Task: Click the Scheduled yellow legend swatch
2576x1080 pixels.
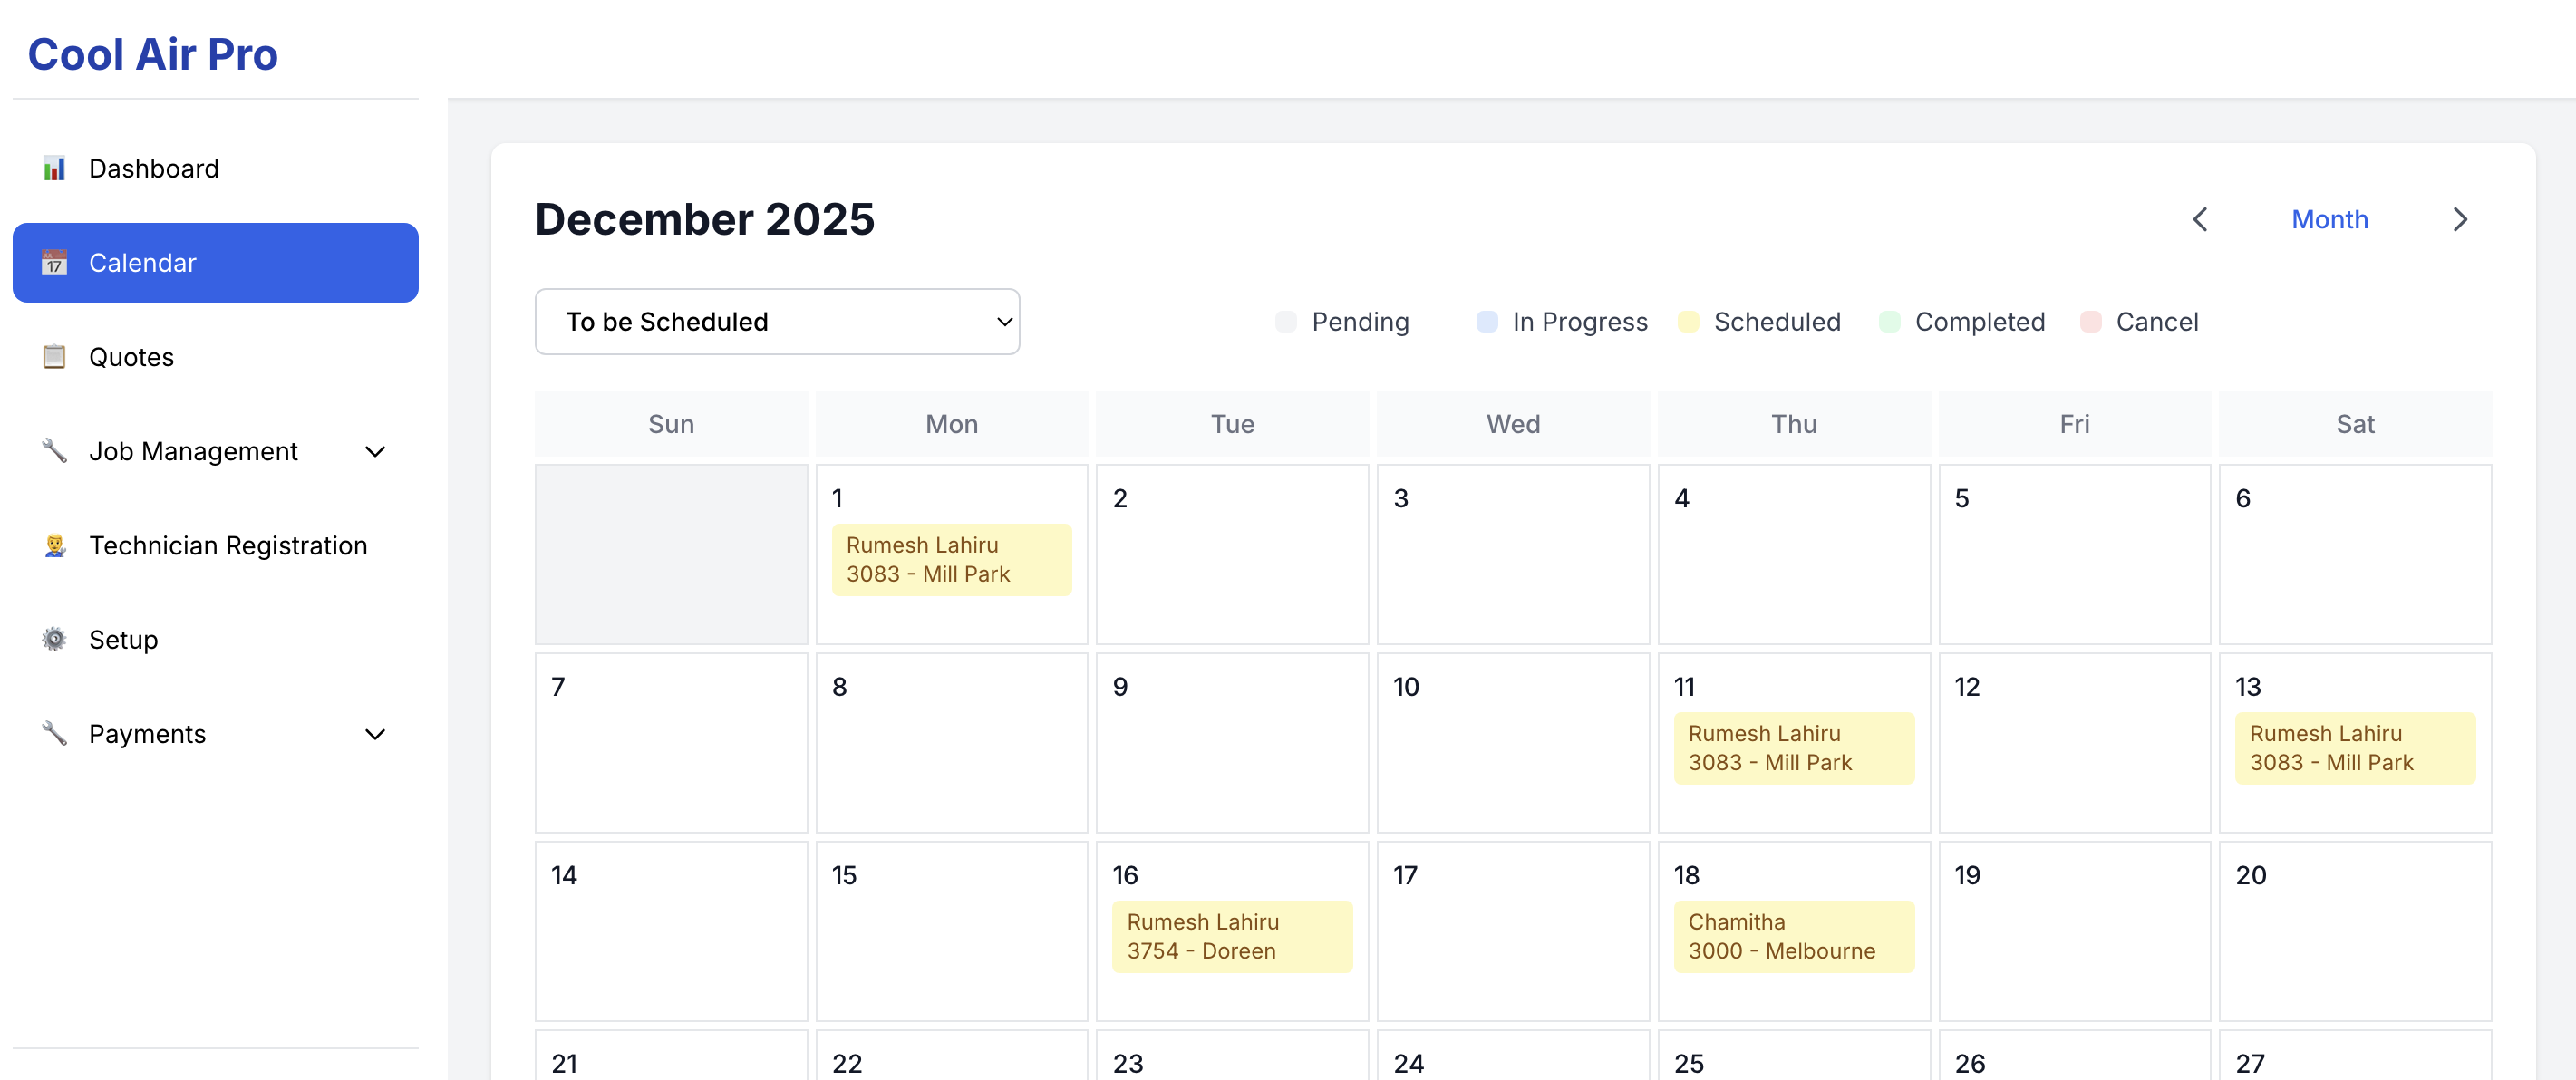Action: 1688,322
